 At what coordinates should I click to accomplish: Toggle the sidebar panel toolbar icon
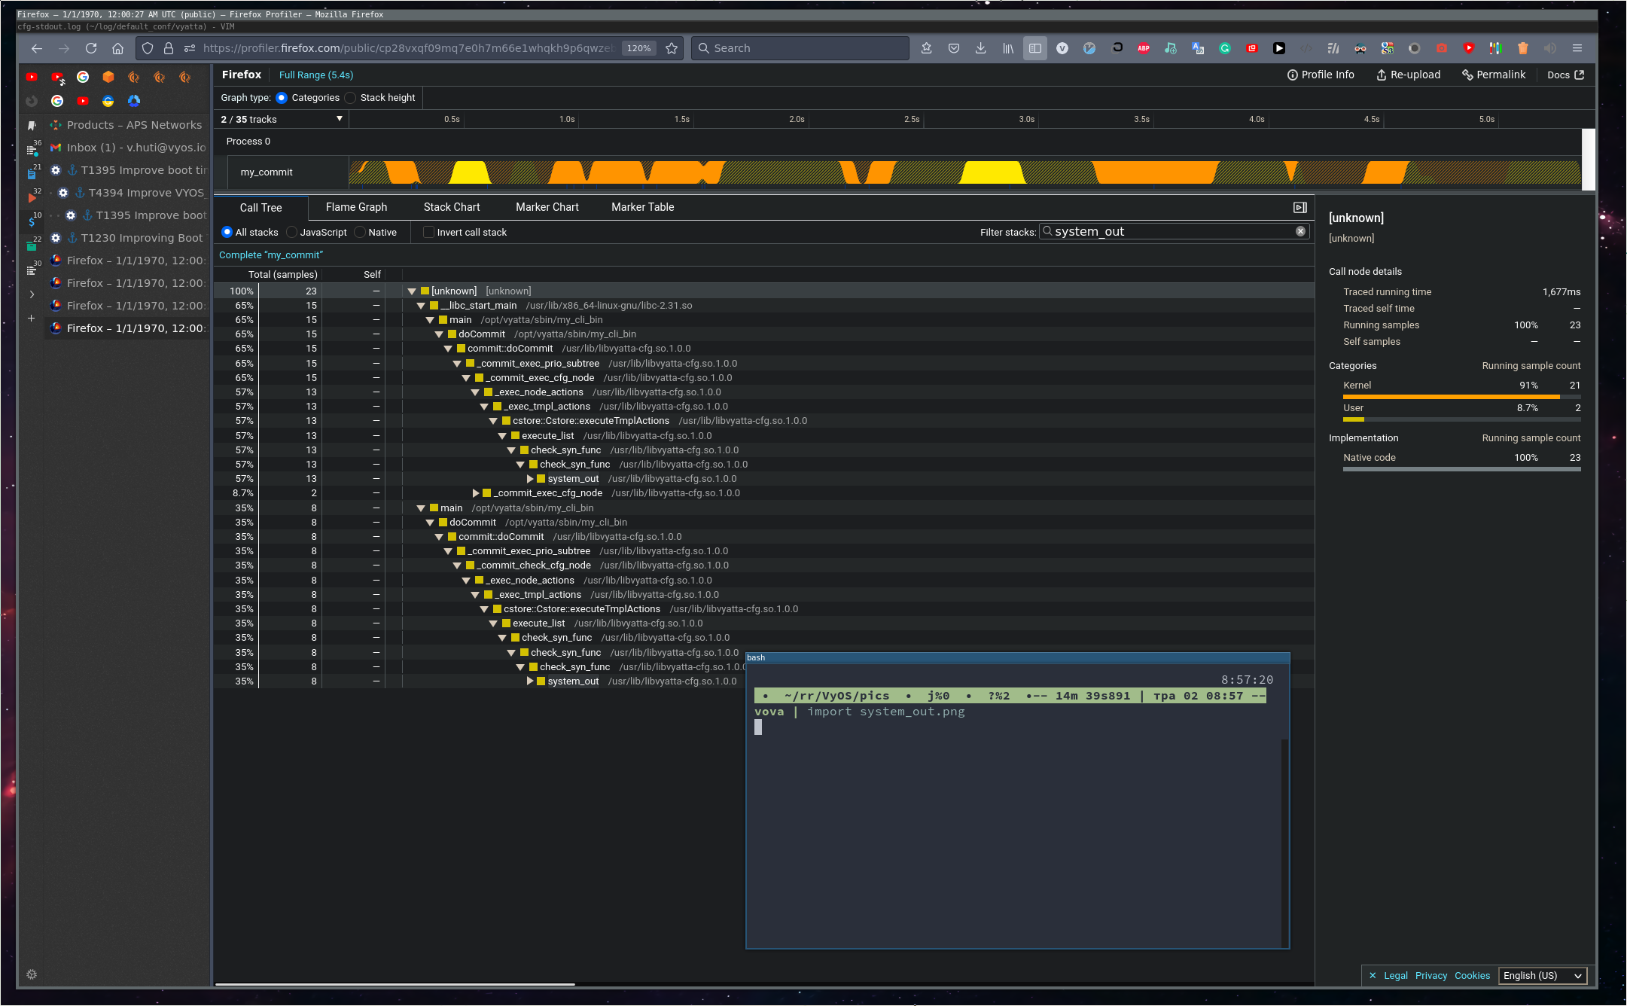pyautogui.click(x=1035, y=48)
